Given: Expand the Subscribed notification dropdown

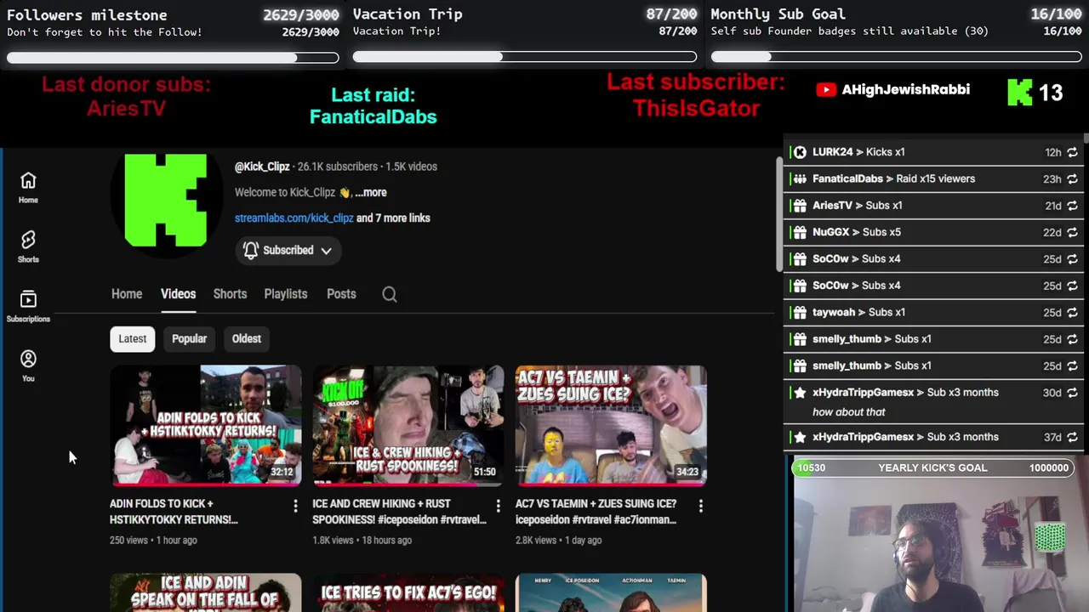Looking at the screenshot, I should [326, 251].
